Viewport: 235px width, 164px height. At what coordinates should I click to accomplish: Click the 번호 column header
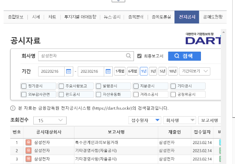[16, 132]
